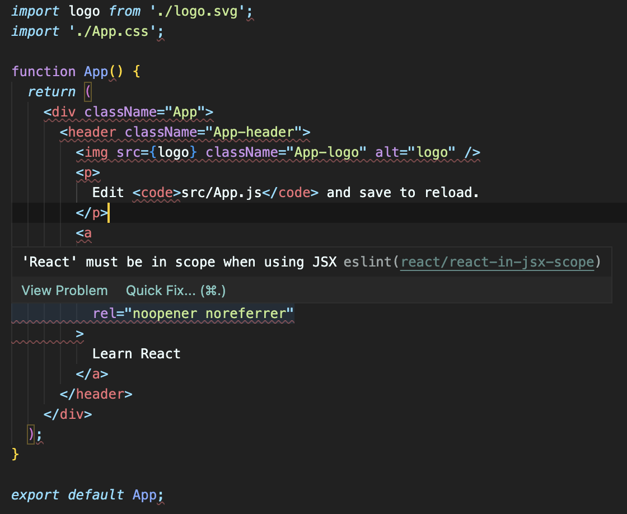Screen dimensions: 627x514
Task: Click the View Problem button
Action: coord(64,290)
